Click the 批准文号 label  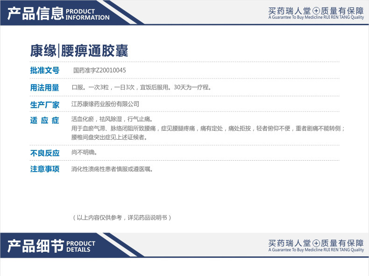point(45,70)
